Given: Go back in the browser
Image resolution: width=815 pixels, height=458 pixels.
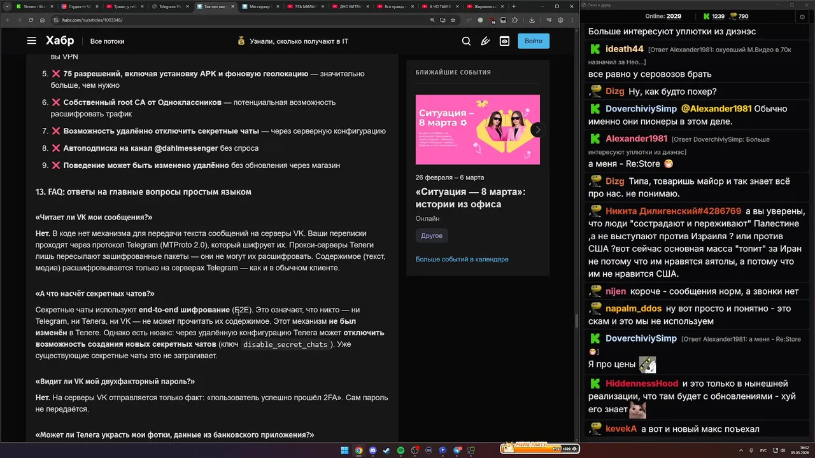Looking at the screenshot, I should coord(9,20).
